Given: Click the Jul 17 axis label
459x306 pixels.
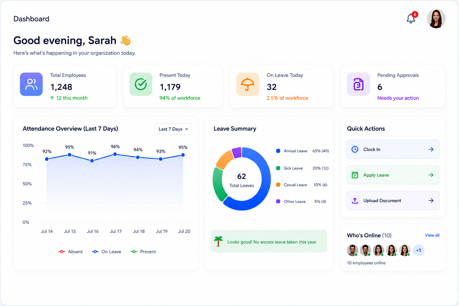Looking at the screenshot, I should pyautogui.click(x=116, y=231).
